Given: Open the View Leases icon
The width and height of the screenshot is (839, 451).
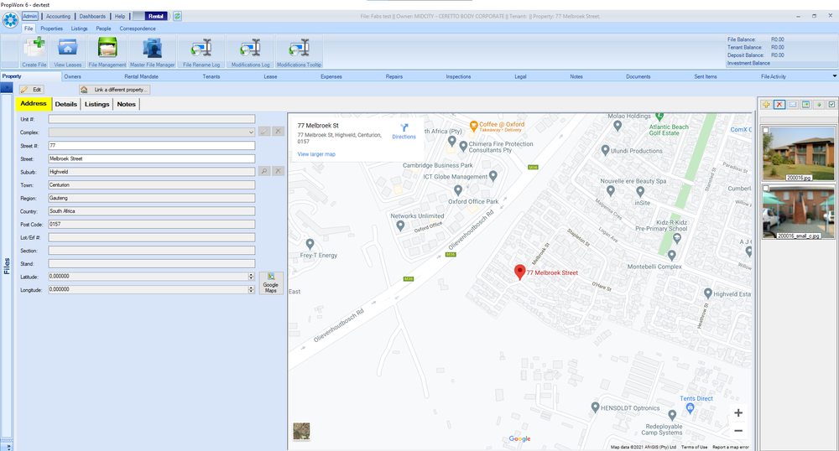Looking at the screenshot, I should (67, 52).
